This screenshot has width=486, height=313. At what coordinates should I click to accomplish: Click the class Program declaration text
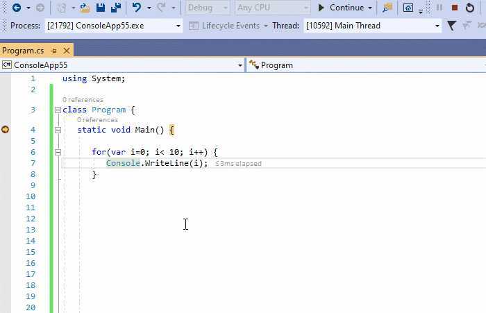(x=99, y=110)
